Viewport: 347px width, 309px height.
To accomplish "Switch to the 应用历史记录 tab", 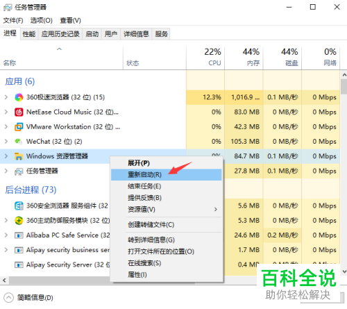I will pos(60,34).
